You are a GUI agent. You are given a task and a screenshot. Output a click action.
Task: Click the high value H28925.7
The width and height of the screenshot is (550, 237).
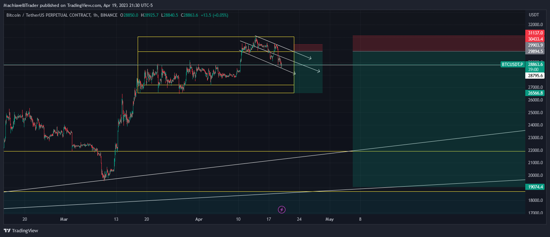[x=150, y=15]
